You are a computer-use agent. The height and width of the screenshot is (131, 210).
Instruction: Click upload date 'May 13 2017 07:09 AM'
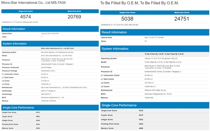[x=154, y=38]
